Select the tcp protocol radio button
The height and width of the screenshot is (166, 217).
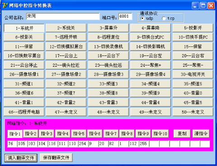coord(164,18)
